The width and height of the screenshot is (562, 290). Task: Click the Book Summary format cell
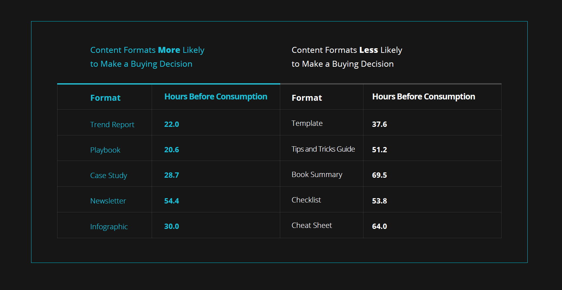tap(317, 174)
